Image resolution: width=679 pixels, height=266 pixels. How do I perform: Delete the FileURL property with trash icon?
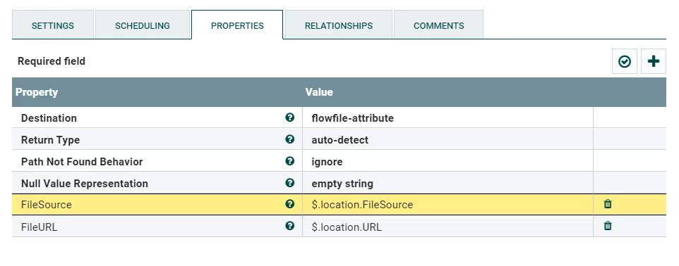tap(608, 226)
